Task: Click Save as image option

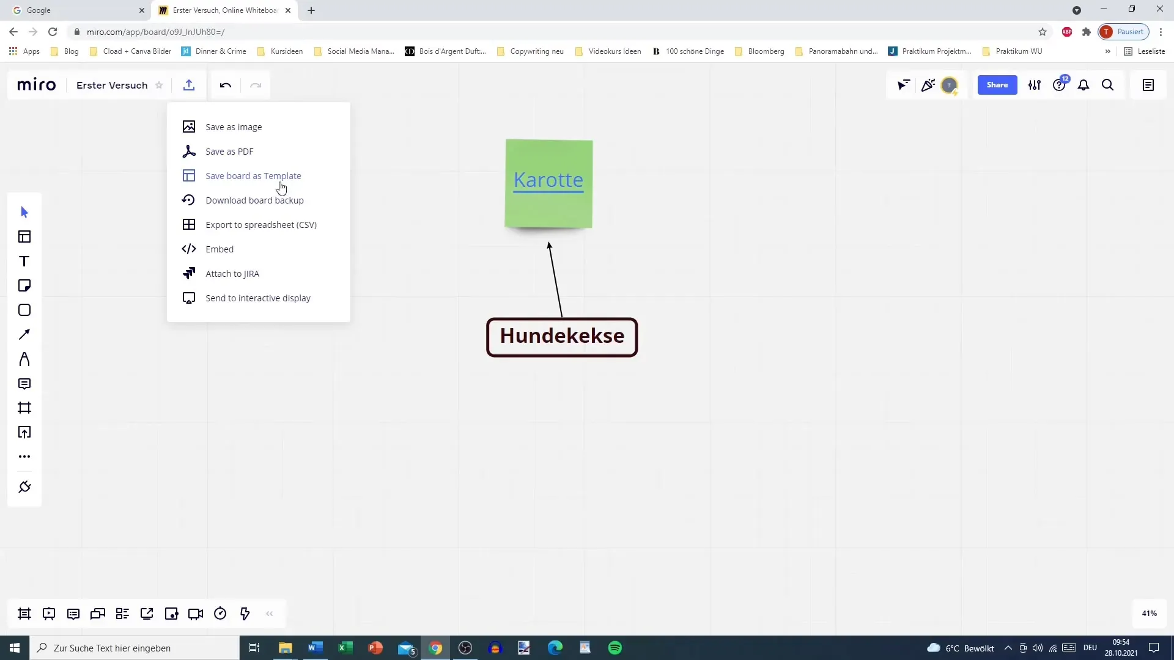Action: point(233,127)
